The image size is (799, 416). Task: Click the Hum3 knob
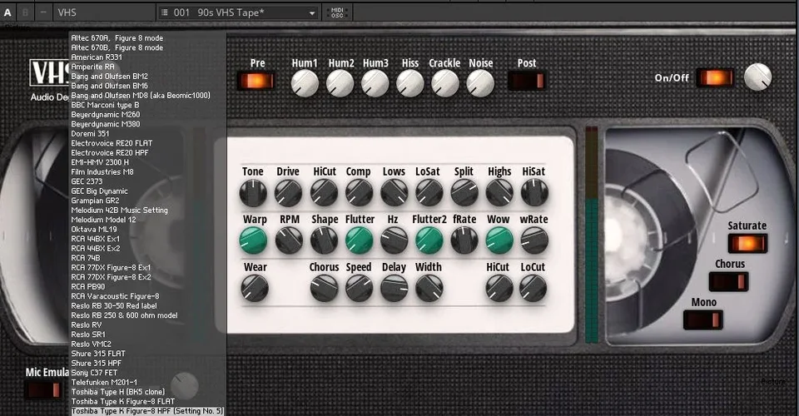pyautogui.click(x=375, y=83)
